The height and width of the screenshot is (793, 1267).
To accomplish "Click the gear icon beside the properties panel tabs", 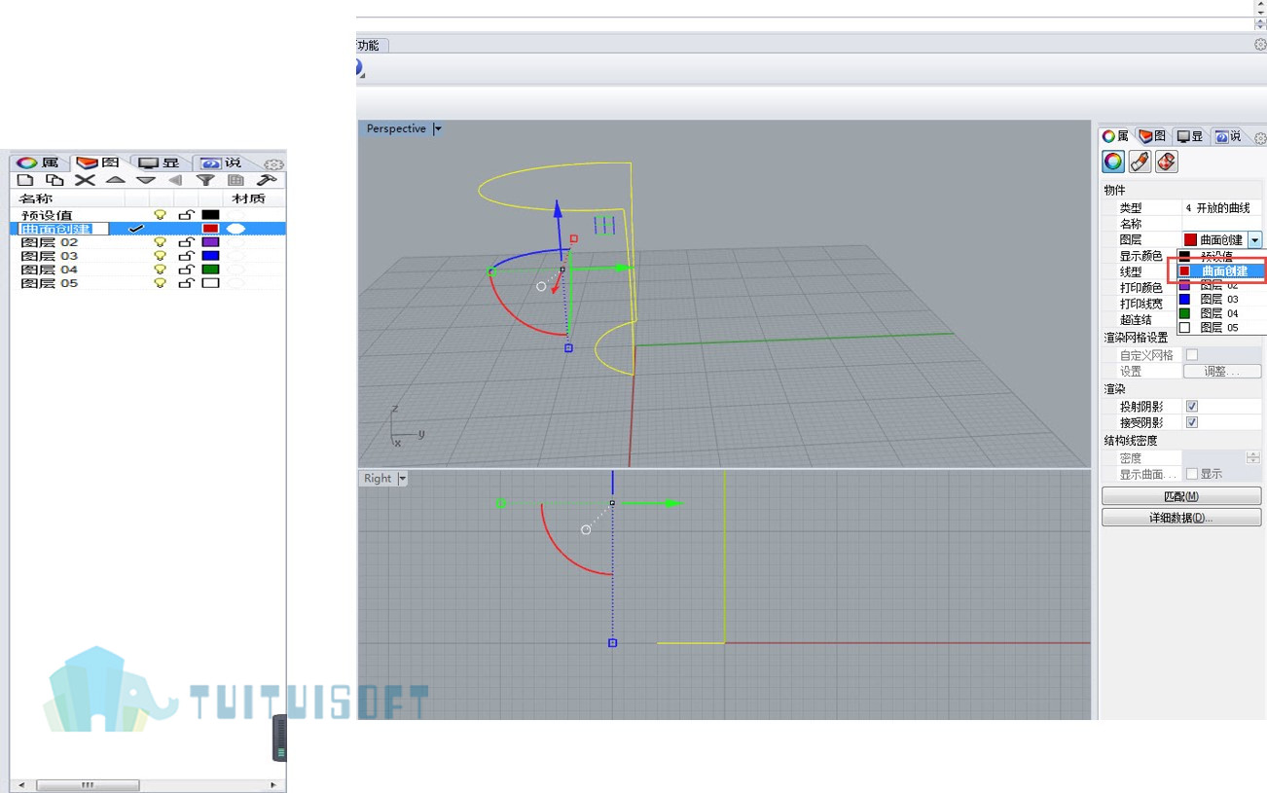I will [1260, 138].
